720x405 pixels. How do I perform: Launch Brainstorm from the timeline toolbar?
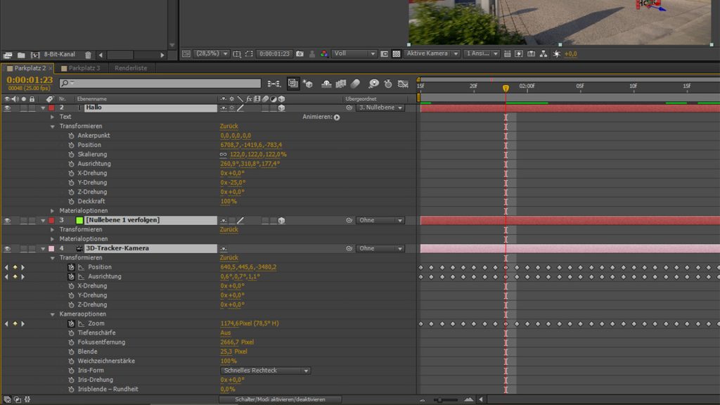373,83
